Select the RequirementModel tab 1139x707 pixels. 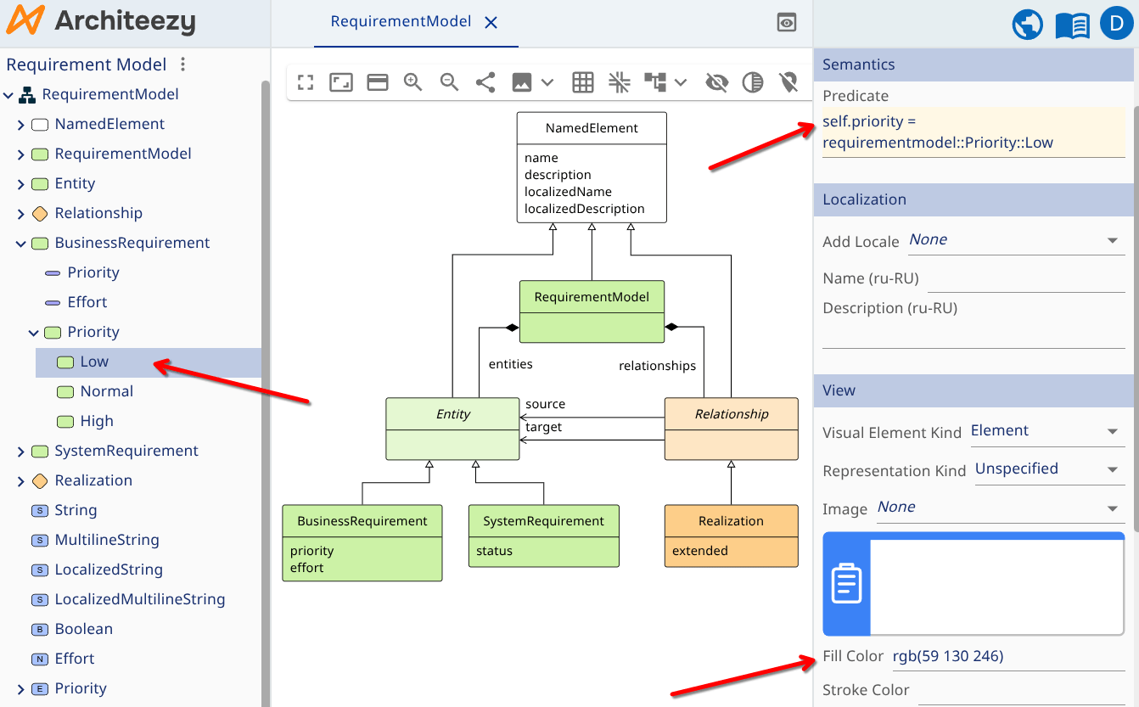click(401, 22)
